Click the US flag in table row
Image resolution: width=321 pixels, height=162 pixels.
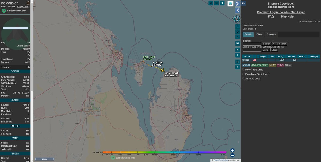coord(254,60)
